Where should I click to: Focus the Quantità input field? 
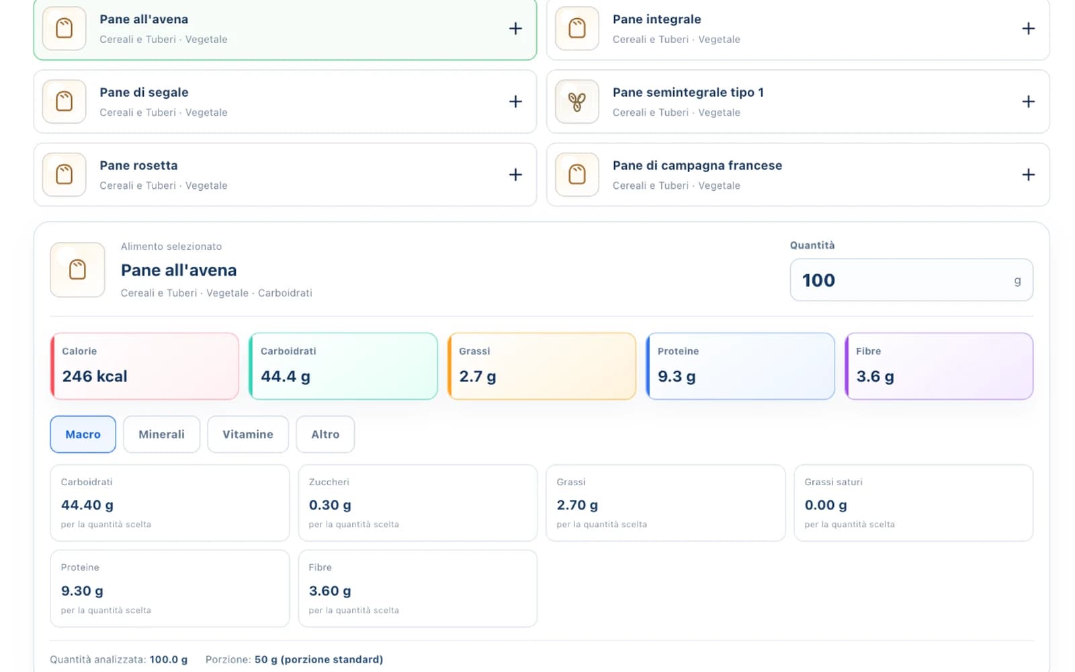coord(911,280)
